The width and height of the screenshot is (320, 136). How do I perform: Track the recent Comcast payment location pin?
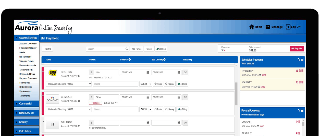tap(297, 122)
